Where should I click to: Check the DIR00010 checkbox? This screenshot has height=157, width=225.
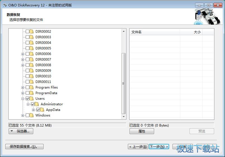coord(27,76)
